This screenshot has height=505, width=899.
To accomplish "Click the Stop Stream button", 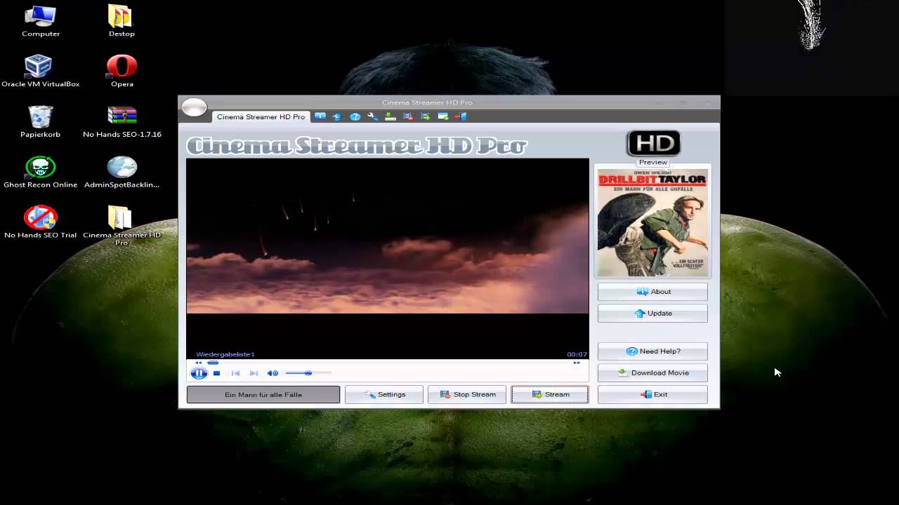I will coord(467,395).
